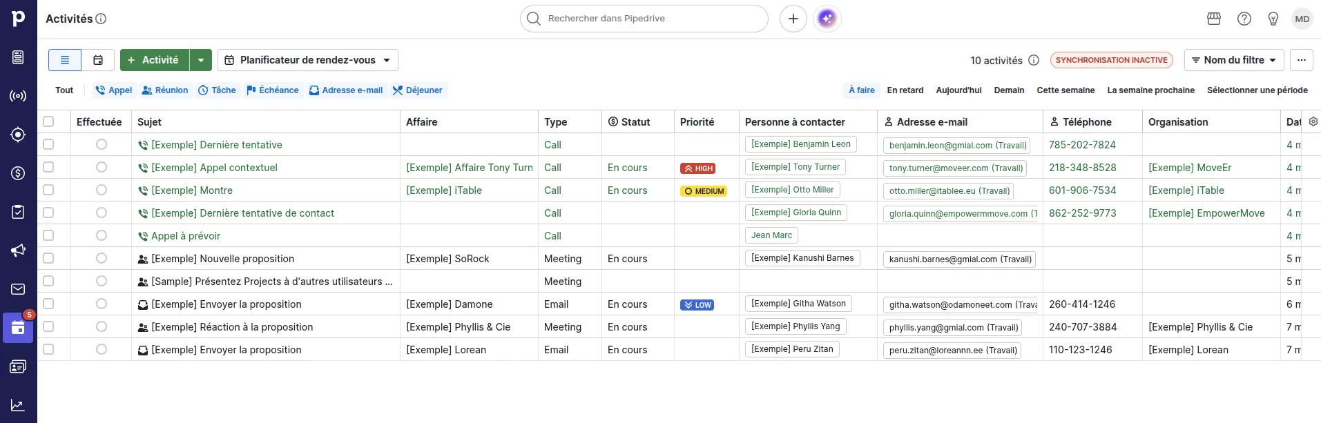
Task: Open the MD user avatar menu
Action: [x=1302, y=19]
